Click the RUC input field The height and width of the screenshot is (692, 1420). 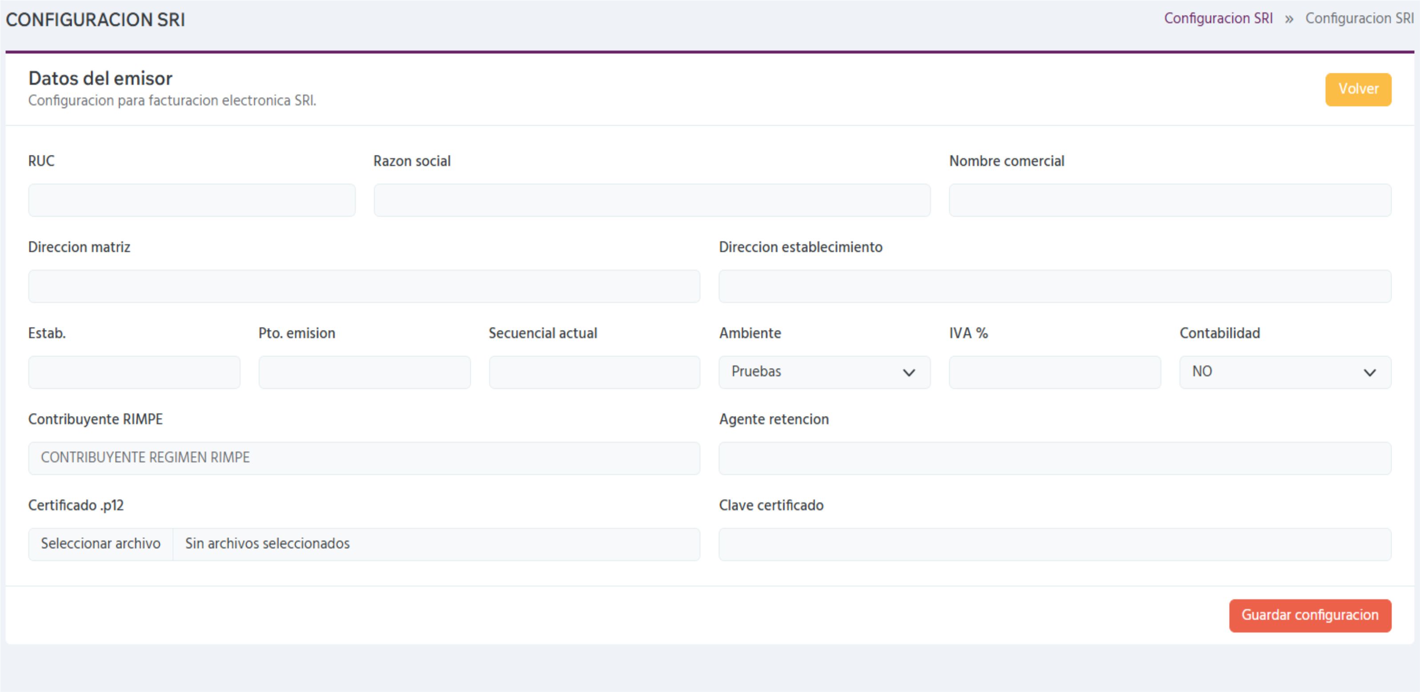pyautogui.click(x=191, y=200)
